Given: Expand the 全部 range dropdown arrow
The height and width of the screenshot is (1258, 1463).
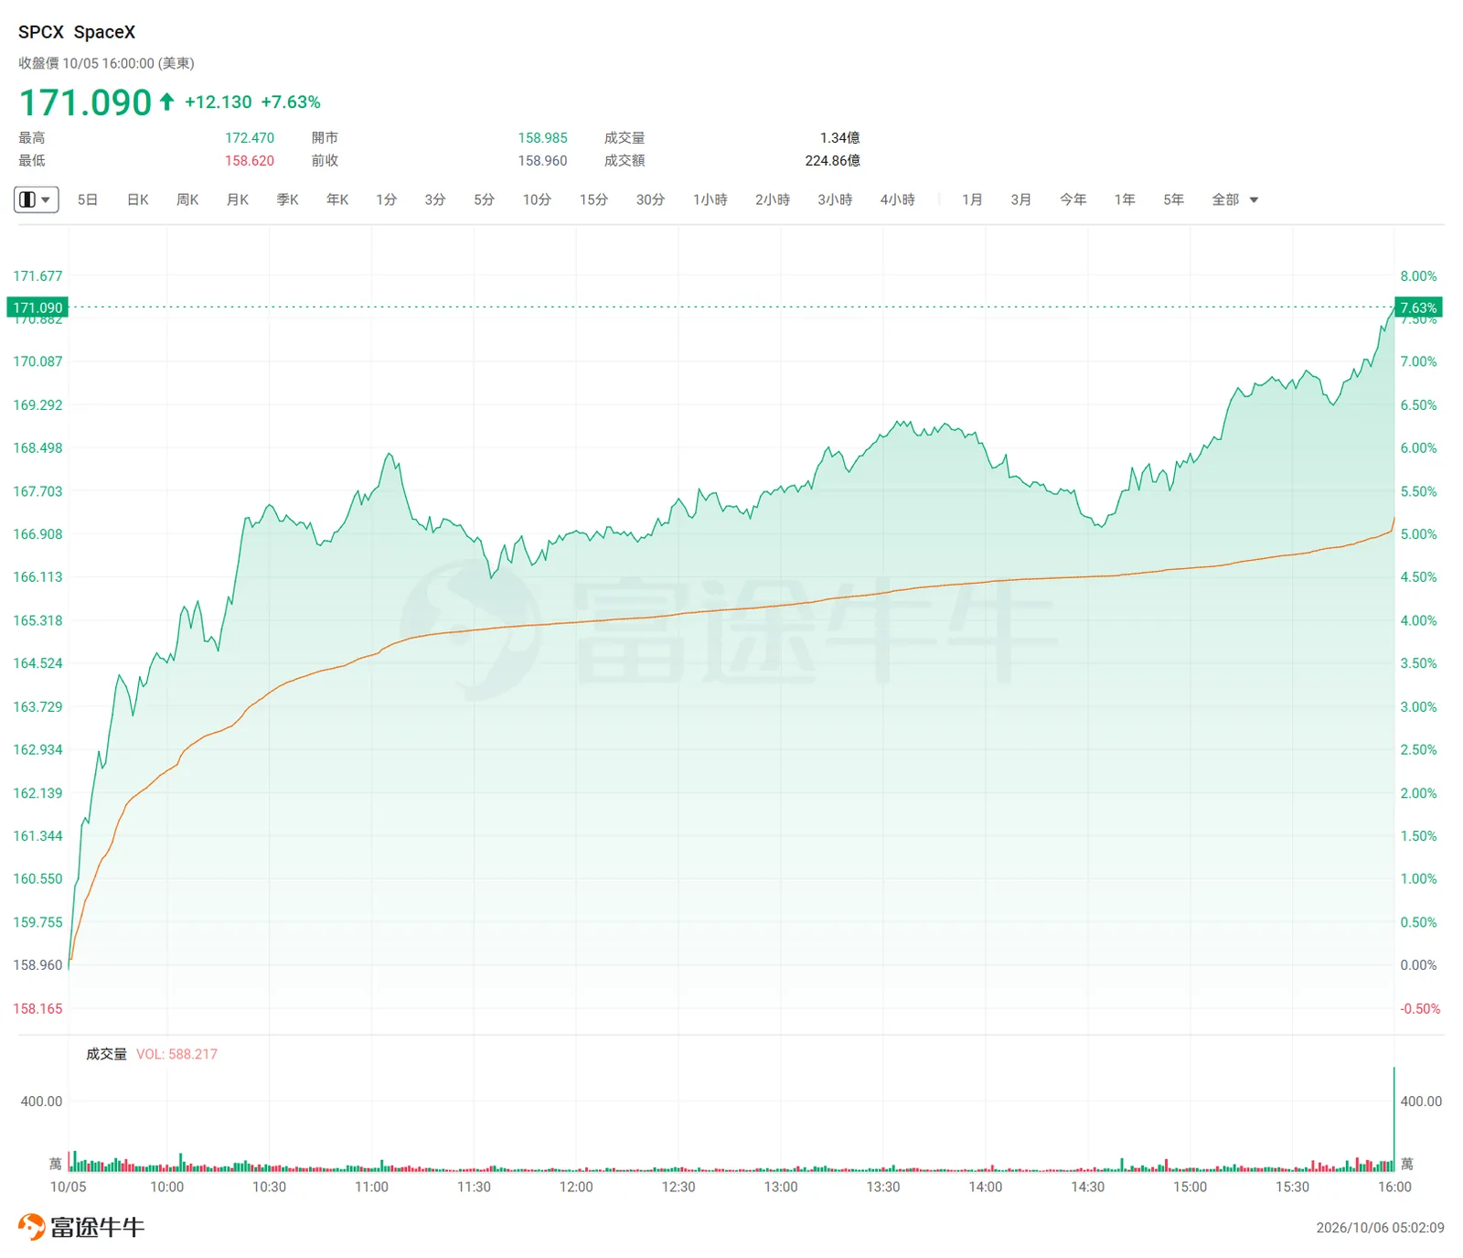Looking at the screenshot, I should coord(1254,200).
